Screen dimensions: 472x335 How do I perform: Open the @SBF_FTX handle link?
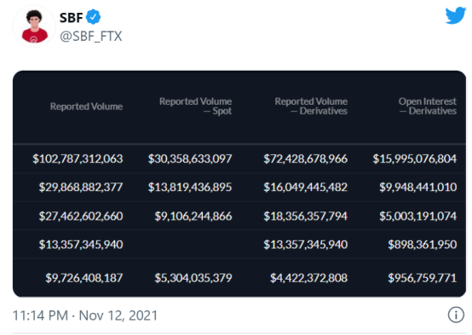(90, 36)
